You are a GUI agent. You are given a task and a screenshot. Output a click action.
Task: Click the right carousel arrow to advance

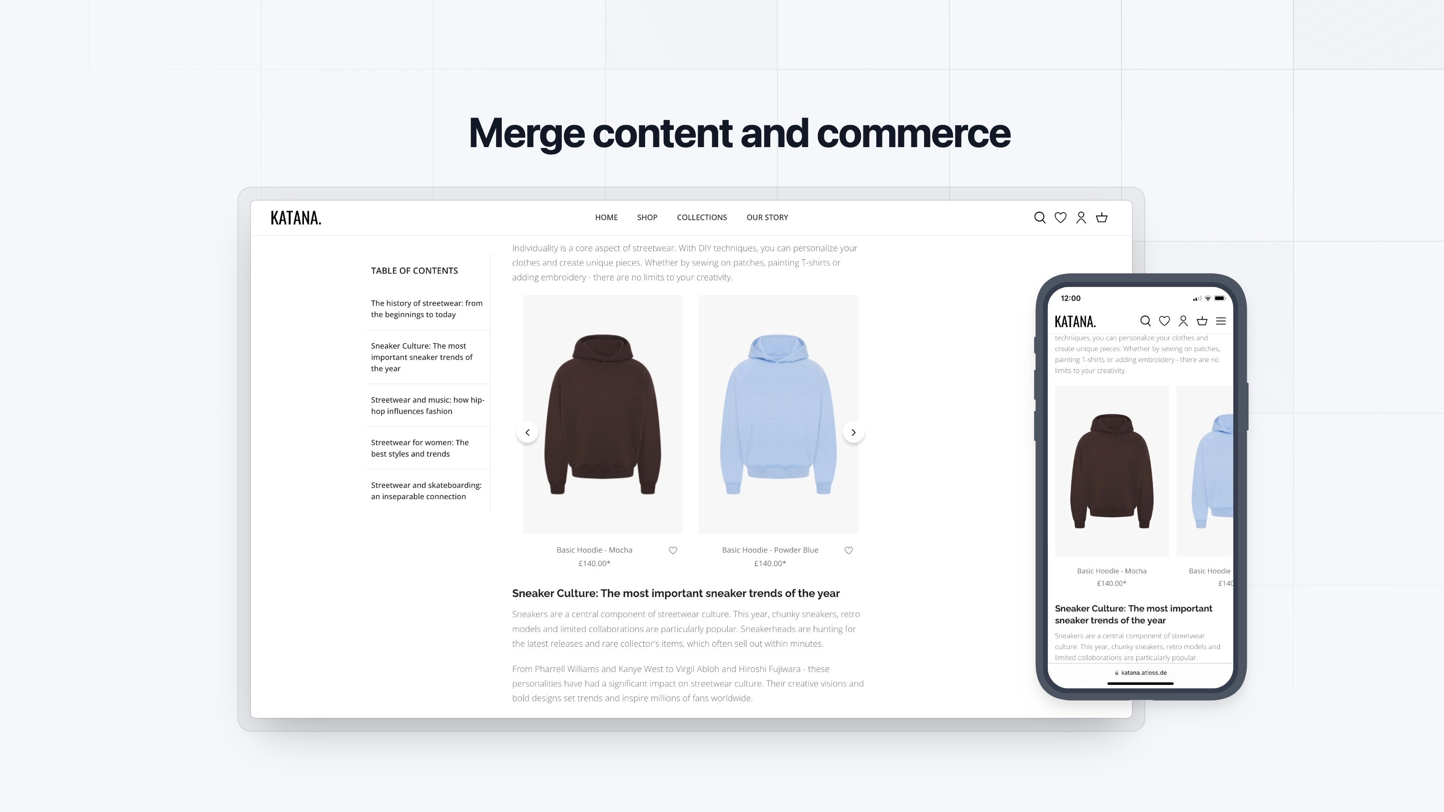[853, 432]
